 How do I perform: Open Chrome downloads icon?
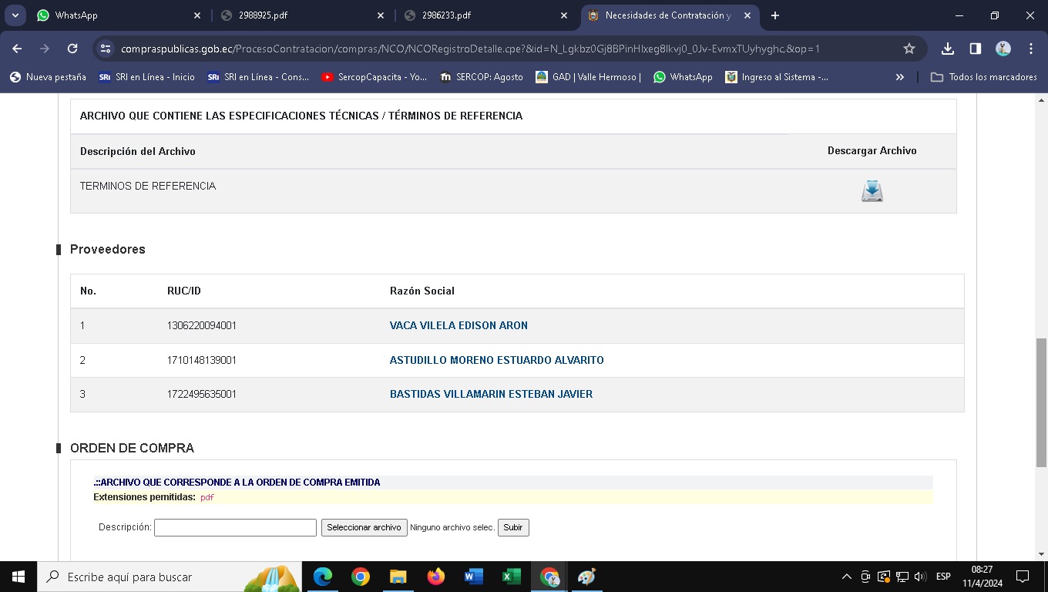pyautogui.click(x=948, y=49)
